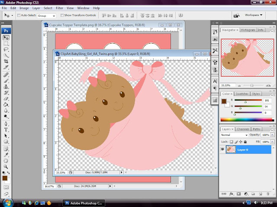The height and width of the screenshot is (207, 277).
Task: Open the Layer menu
Action: (36, 8)
